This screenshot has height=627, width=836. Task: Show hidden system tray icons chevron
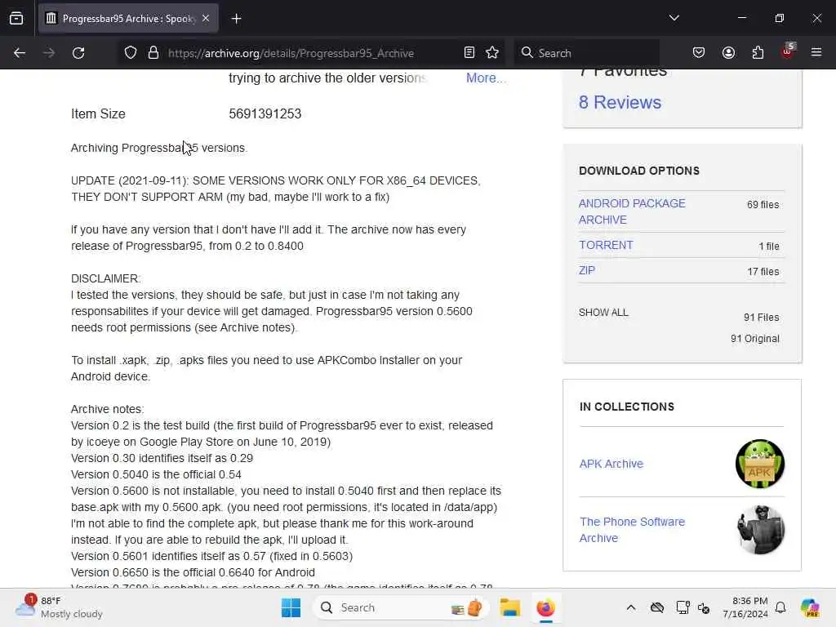point(631,607)
